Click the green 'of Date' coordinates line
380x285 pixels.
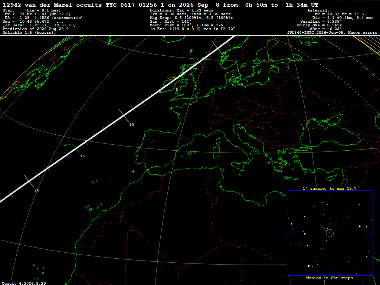pos(39,25)
